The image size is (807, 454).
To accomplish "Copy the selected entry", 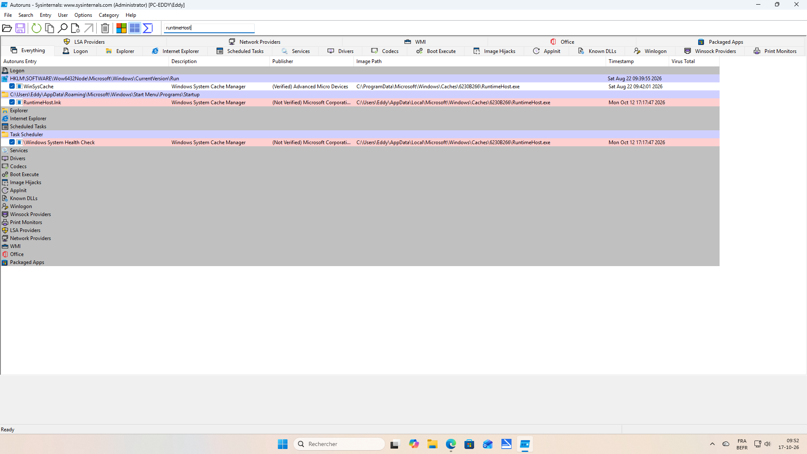I will [50, 28].
